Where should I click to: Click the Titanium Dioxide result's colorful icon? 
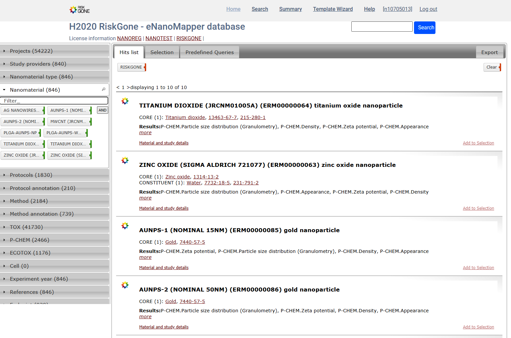click(125, 101)
